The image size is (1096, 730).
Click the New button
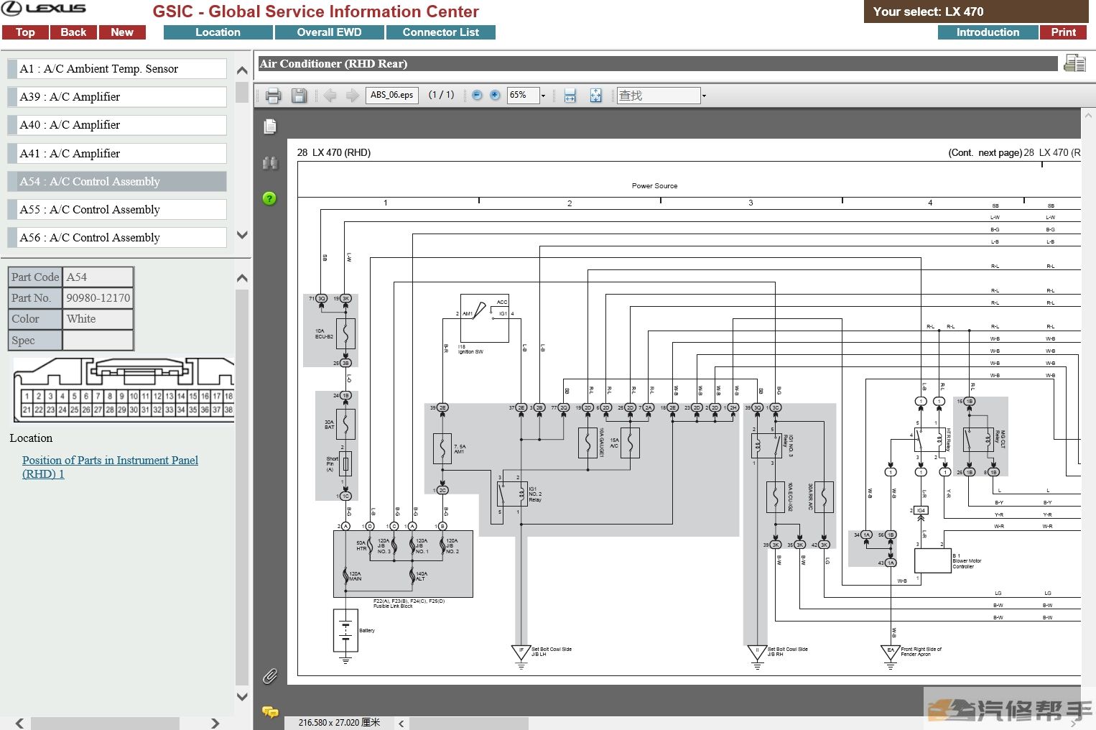coord(122,32)
